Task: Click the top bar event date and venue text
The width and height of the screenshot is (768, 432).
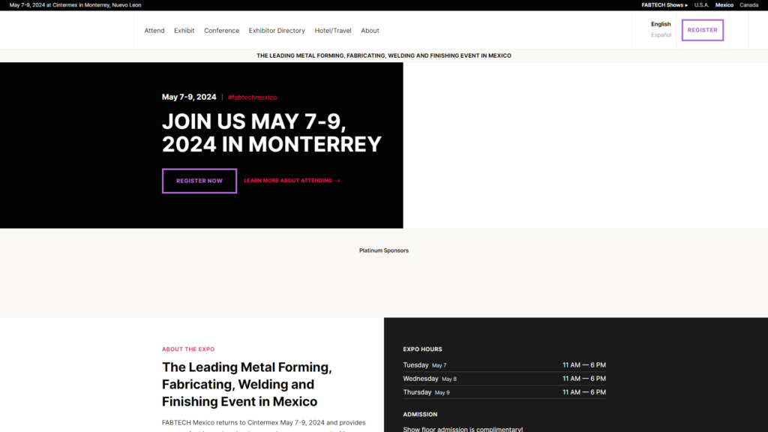Action: point(76,5)
